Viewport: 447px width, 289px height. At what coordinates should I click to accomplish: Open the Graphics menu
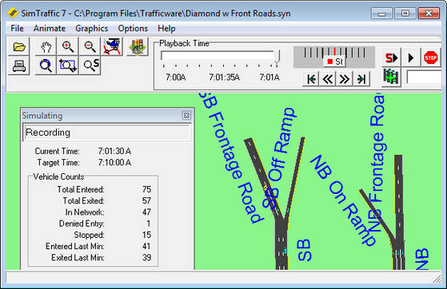(x=91, y=29)
